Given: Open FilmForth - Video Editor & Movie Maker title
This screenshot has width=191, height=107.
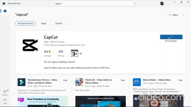Looking at the screenshot, I should 98,81.
